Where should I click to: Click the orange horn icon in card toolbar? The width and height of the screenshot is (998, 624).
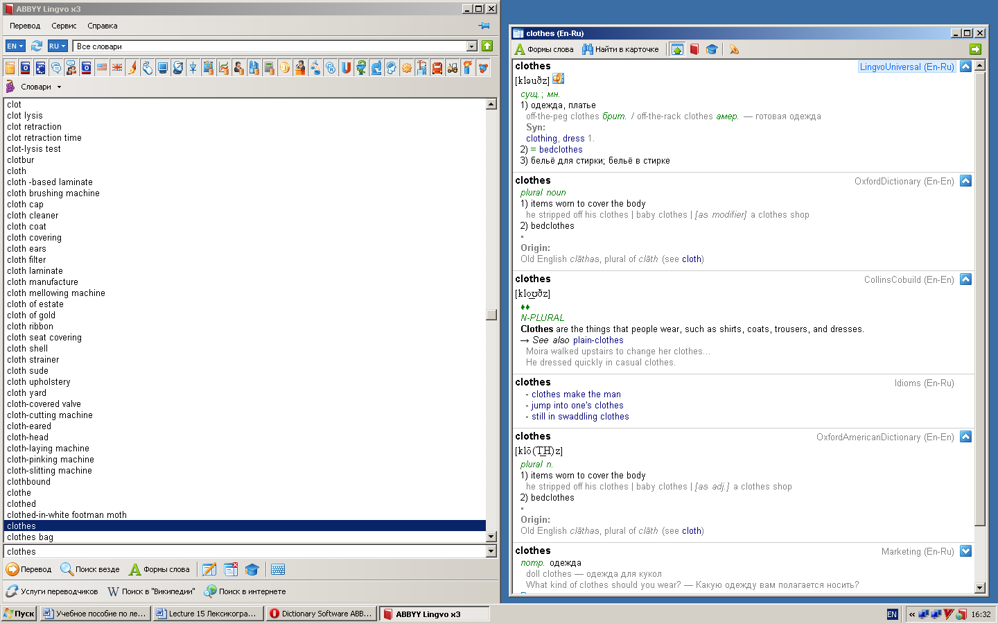[x=734, y=49]
